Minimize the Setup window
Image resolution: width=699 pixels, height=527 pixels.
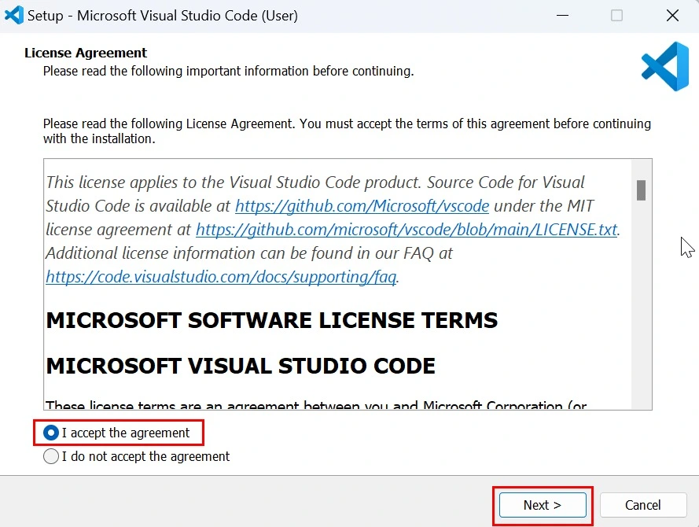coord(562,15)
